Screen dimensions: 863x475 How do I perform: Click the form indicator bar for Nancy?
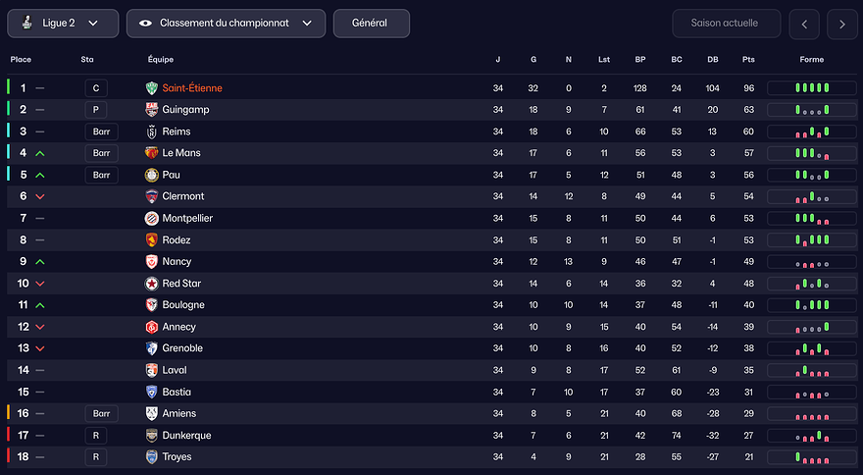[811, 262]
